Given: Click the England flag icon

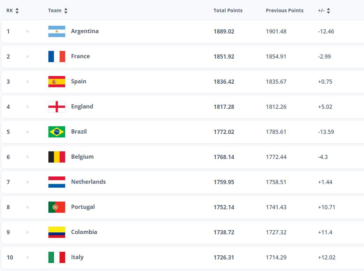Looking at the screenshot, I should pos(57,107).
